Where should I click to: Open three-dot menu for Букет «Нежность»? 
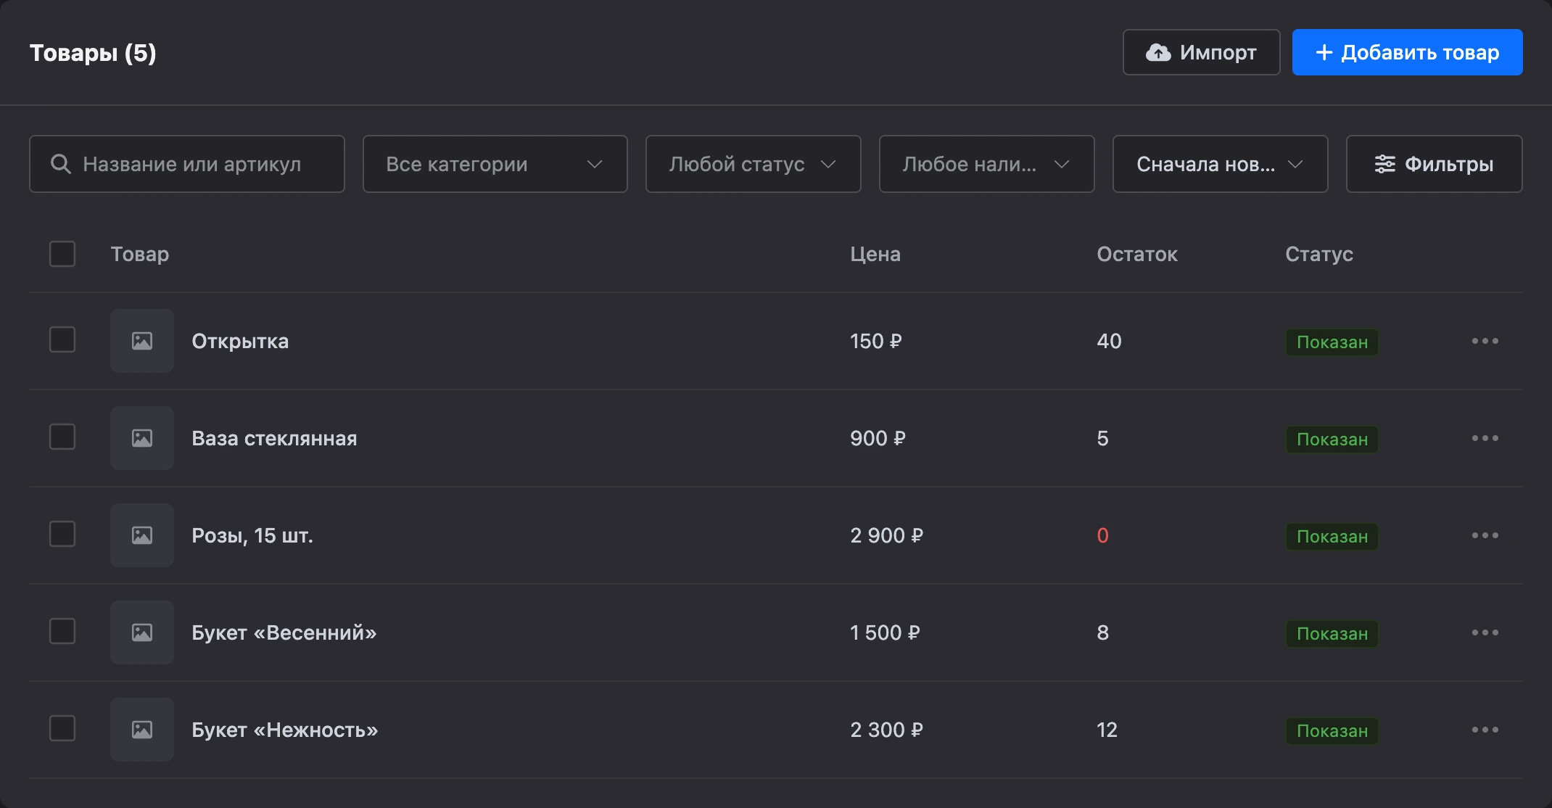pyautogui.click(x=1485, y=730)
